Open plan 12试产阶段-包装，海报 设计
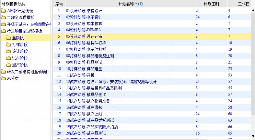The height and width of the screenshot is (140, 255). tap(111, 82)
